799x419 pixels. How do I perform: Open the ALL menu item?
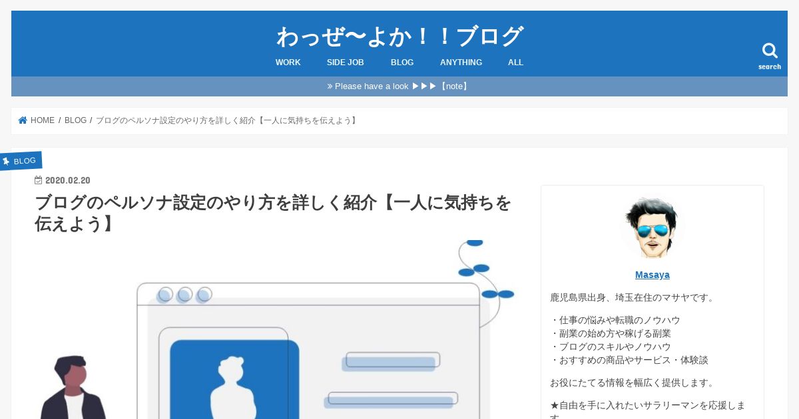[x=515, y=63]
